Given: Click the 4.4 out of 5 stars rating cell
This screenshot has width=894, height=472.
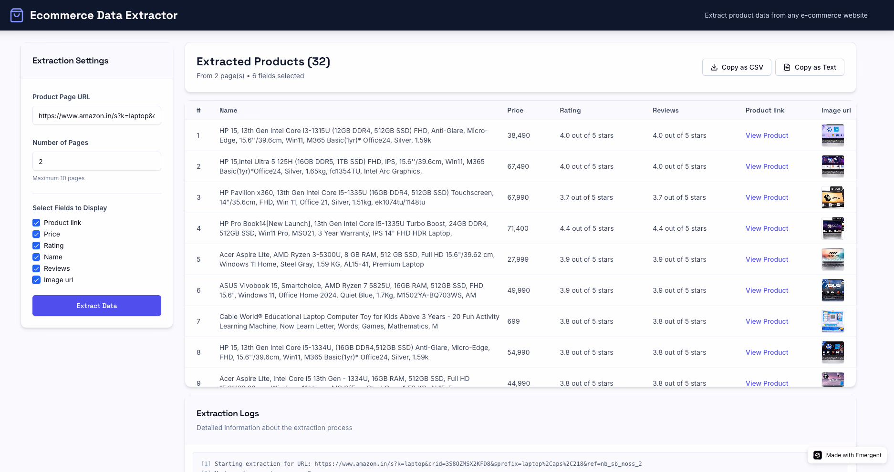Looking at the screenshot, I should click(587, 228).
